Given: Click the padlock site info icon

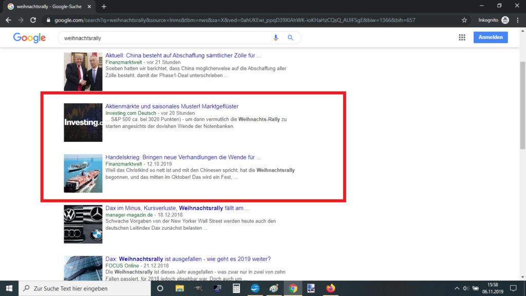Looking at the screenshot, I should (48, 20).
